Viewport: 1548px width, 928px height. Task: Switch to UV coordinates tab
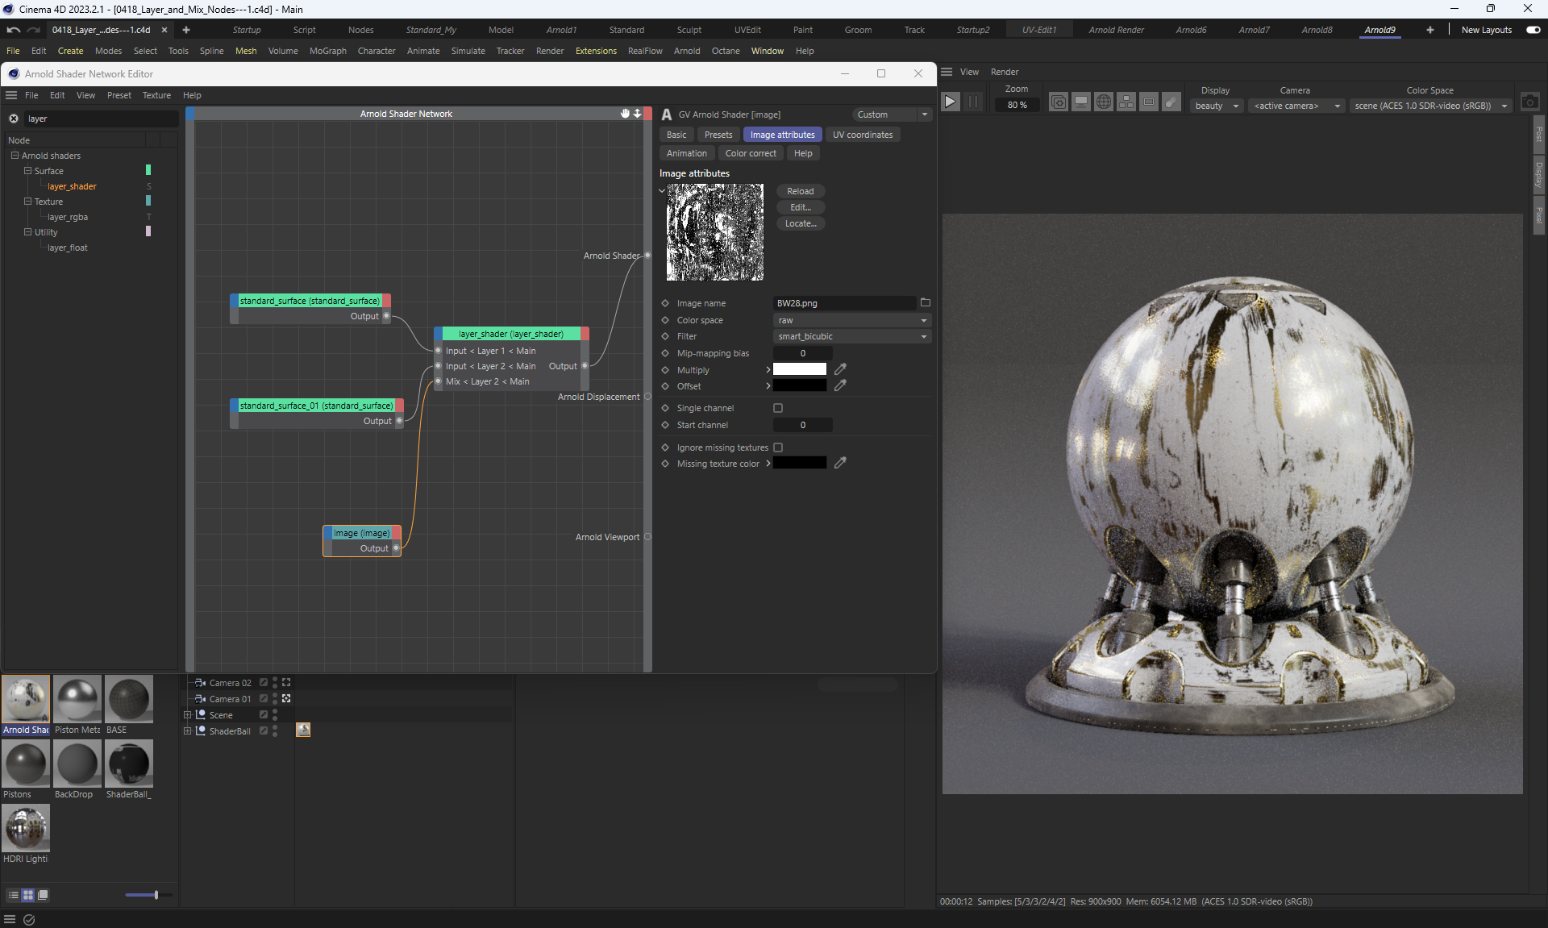[862, 135]
